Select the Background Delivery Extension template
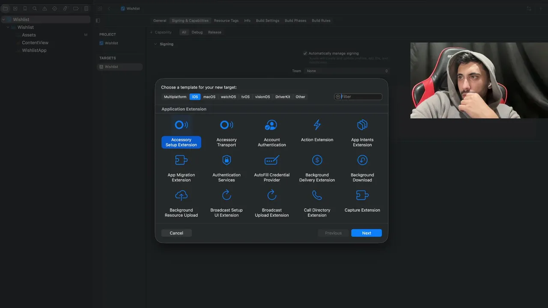This screenshot has height=308, width=548. [317, 168]
